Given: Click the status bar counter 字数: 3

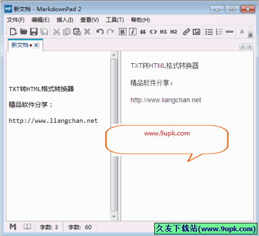Looking at the screenshot, I should (49, 227).
